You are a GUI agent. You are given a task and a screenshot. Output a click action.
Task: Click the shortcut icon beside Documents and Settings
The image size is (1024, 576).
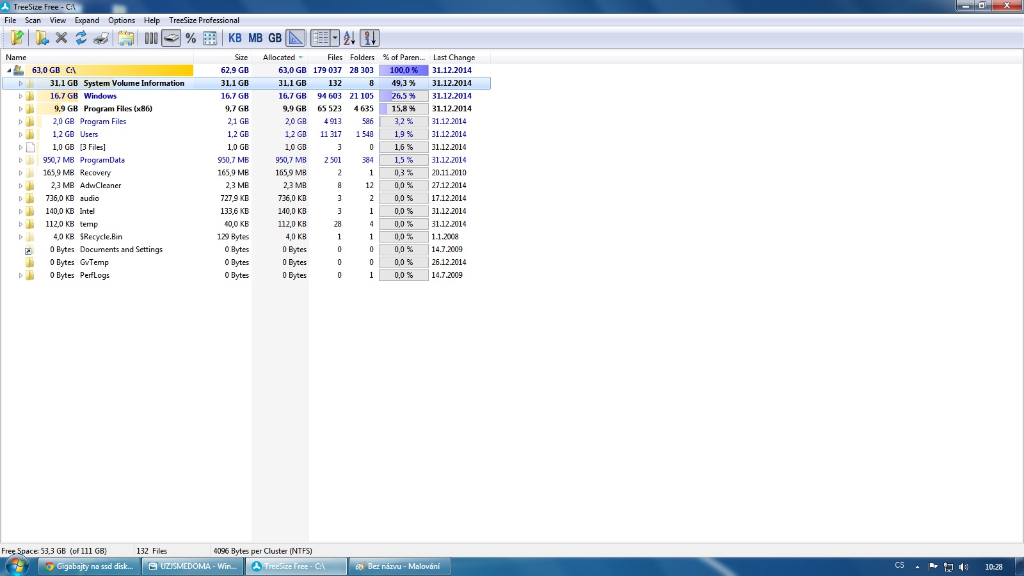(28, 250)
